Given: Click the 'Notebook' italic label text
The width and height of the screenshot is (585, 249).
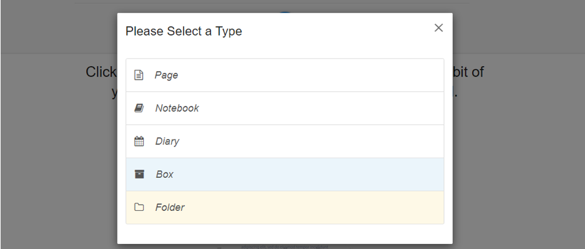Looking at the screenshot, I should (177, 108).
